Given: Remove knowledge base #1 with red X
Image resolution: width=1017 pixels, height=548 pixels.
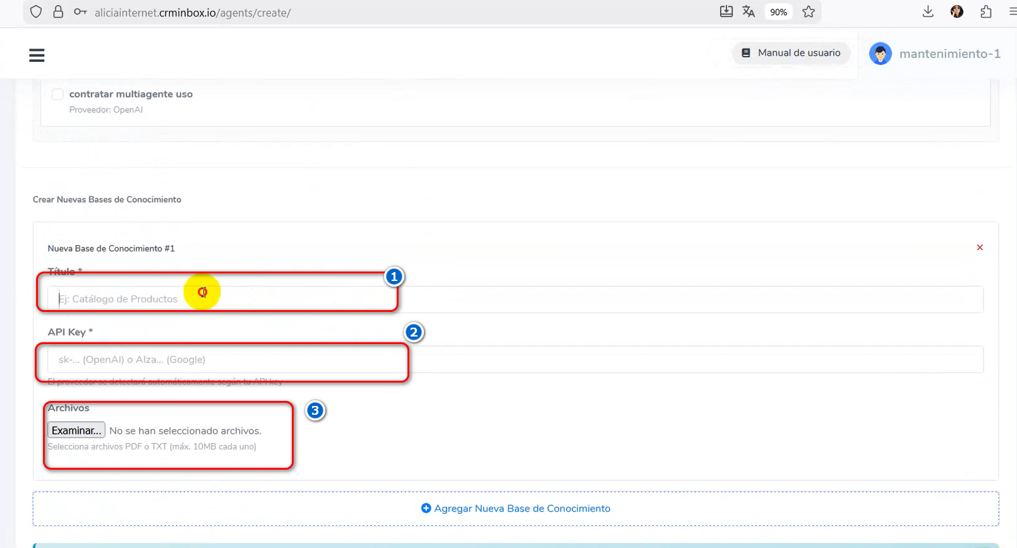Looking at the screenshot, I should [980, 247].
